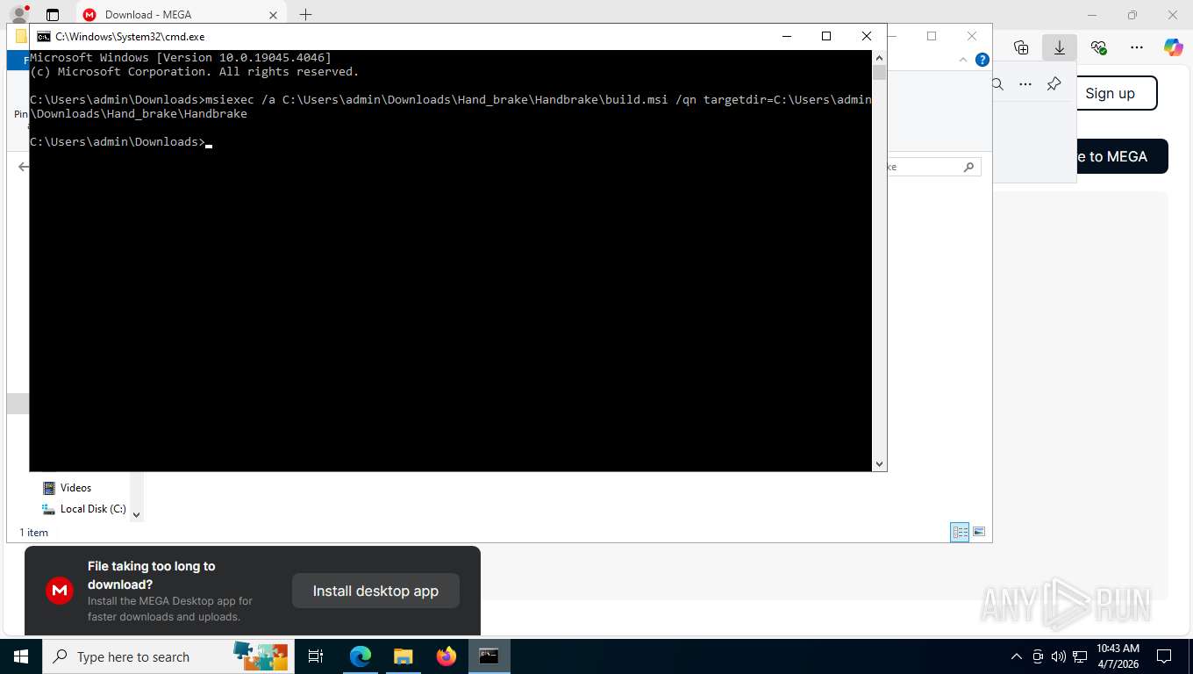Image resolution: width=1193 pixels, height=674 pixels.
Task: Open File Explorer help icon
Action: (x=982, y=60)
